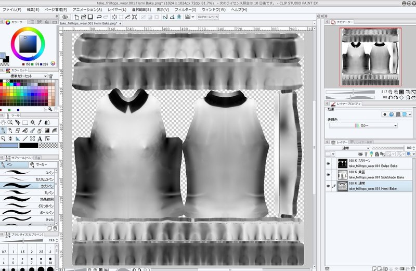Viewport: 416px width, 271px height.
Task: Select the transparent color swatch
Action: click(49, 146)
